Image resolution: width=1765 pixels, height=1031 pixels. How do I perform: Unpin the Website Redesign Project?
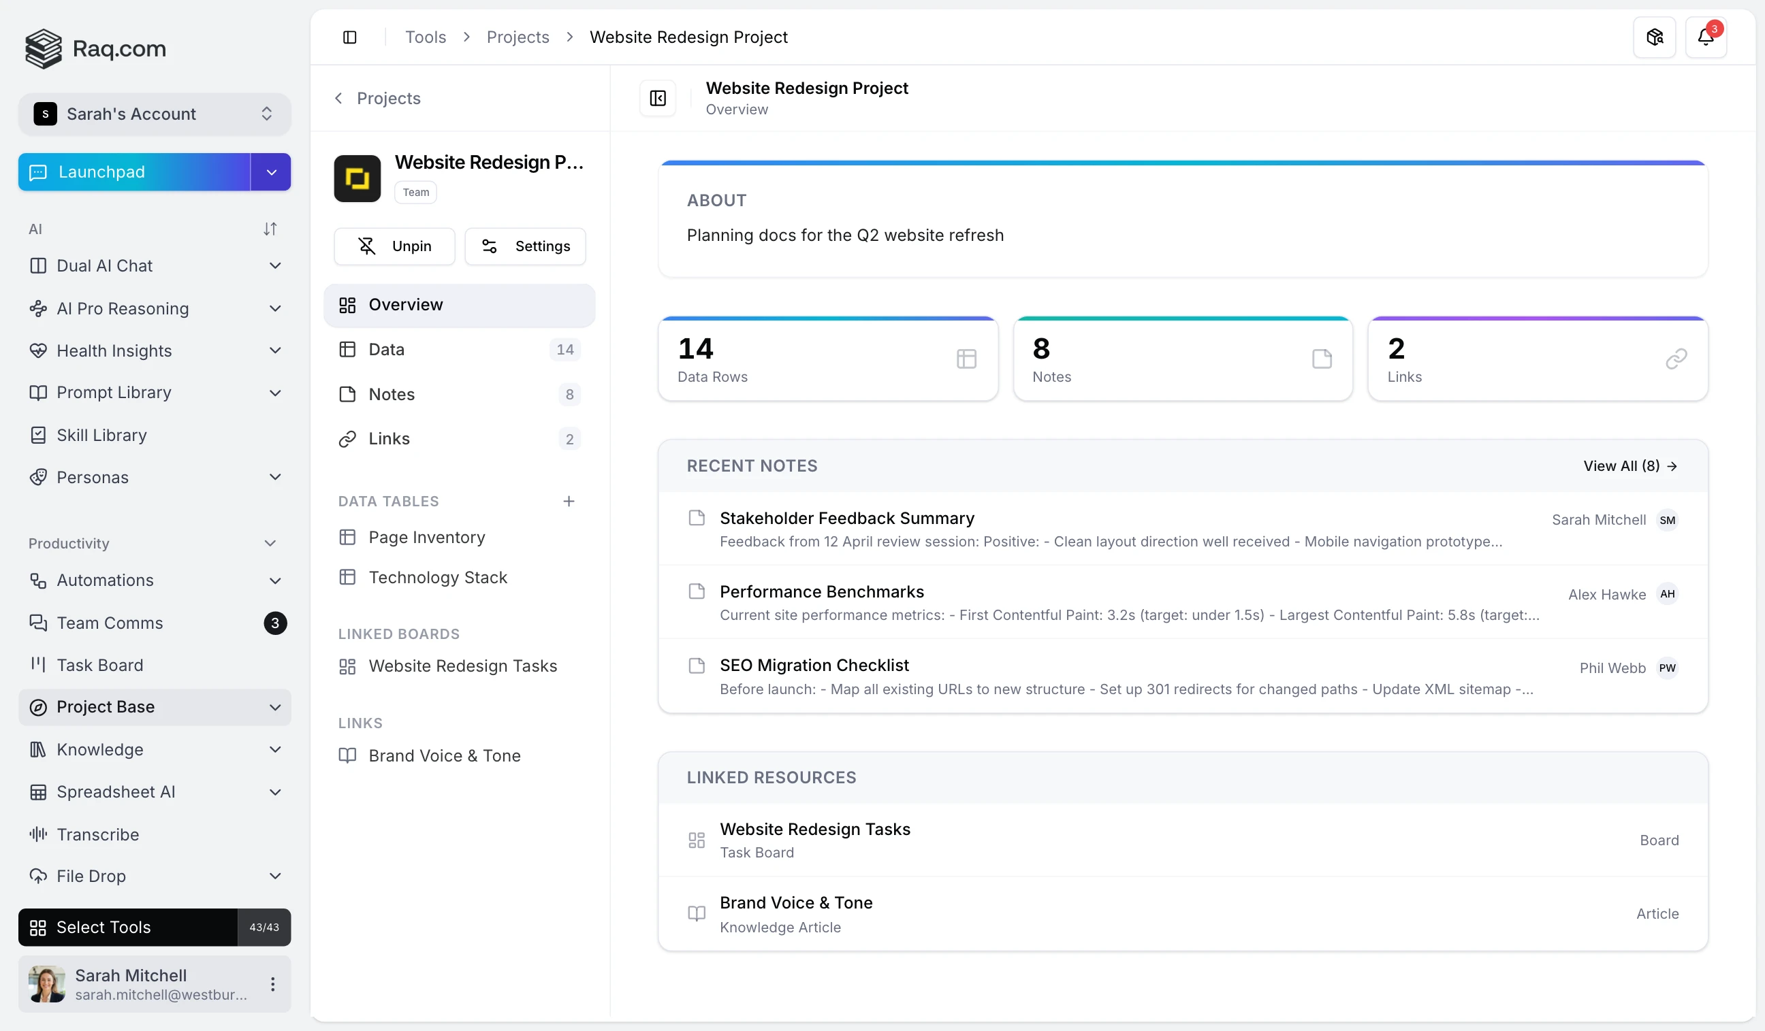pyautogui.click(x=394, y=246)
